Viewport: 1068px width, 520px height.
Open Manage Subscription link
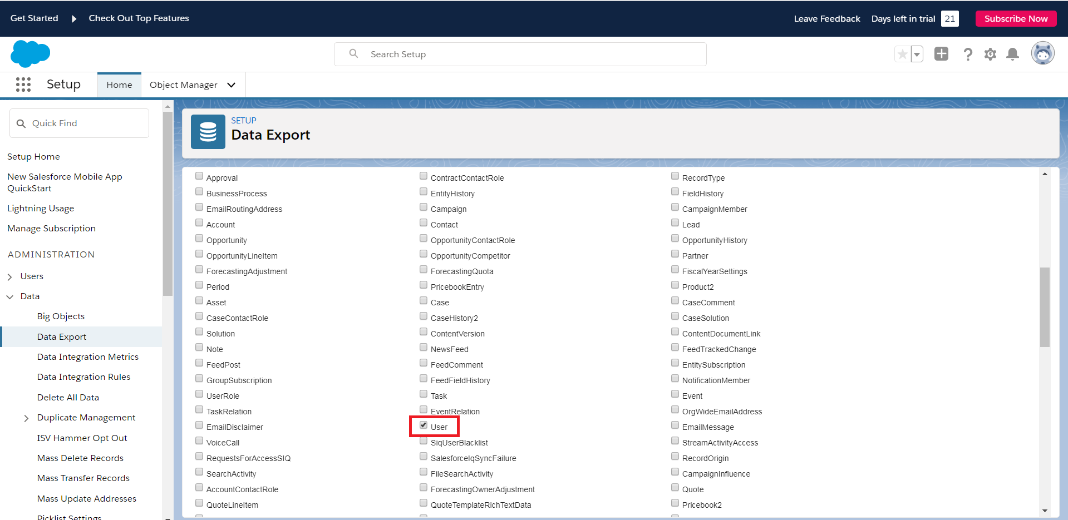click(x=51, y=229)
